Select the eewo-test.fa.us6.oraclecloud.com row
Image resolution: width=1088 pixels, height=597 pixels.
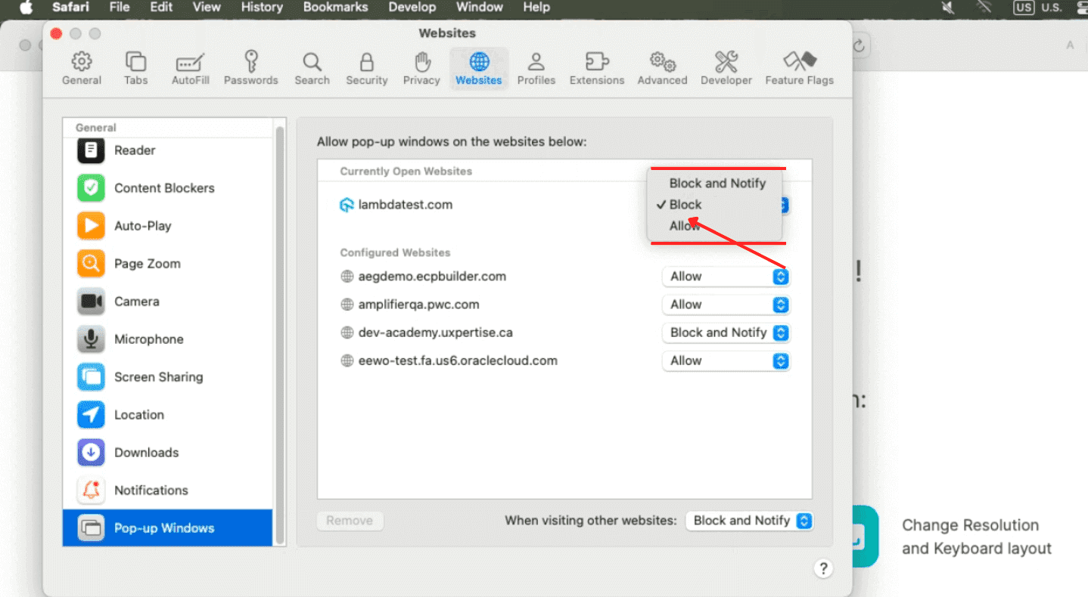[458, 361]
